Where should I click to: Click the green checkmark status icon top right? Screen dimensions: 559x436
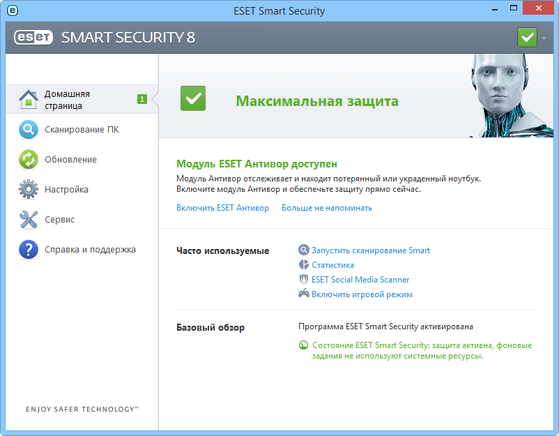[x=527, y=36]
